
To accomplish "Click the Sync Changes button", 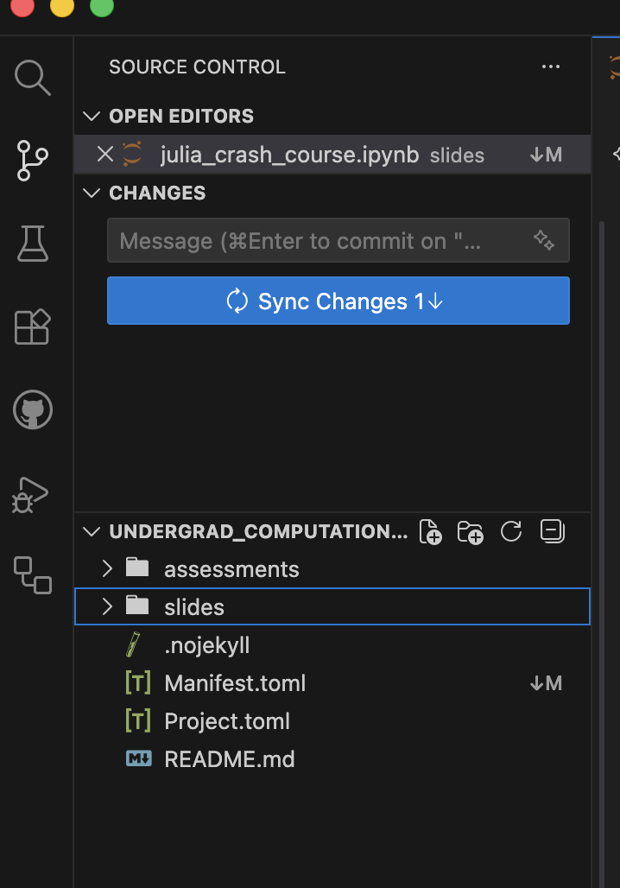I will tap(338, 301).
